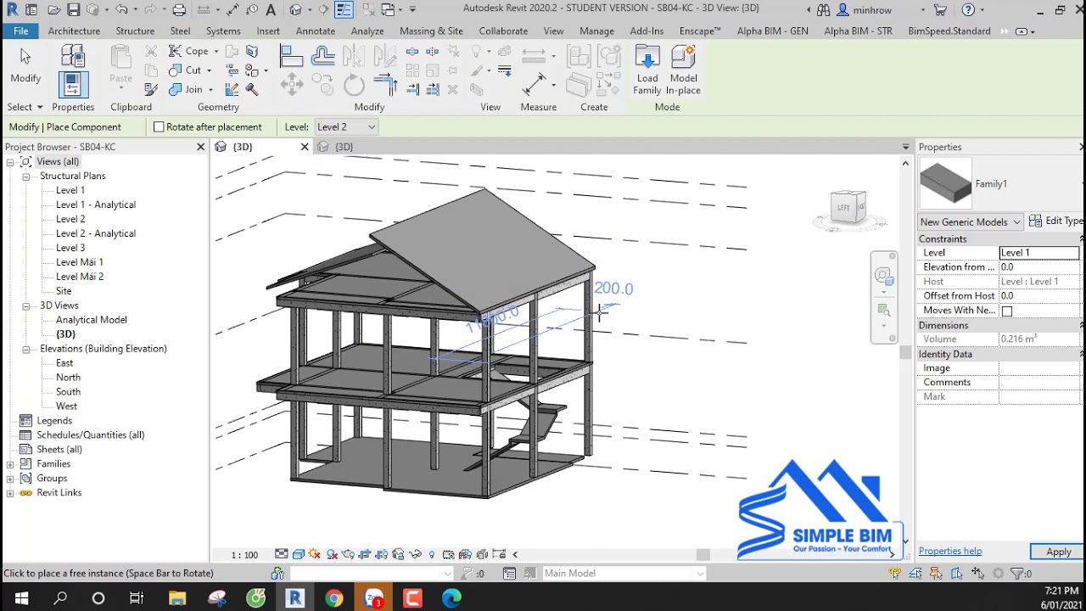This screenshot has height=611, width=1086.
Task: Toggle the Moves With Nearby checkbox
Action: click(x=1007, y=311)
